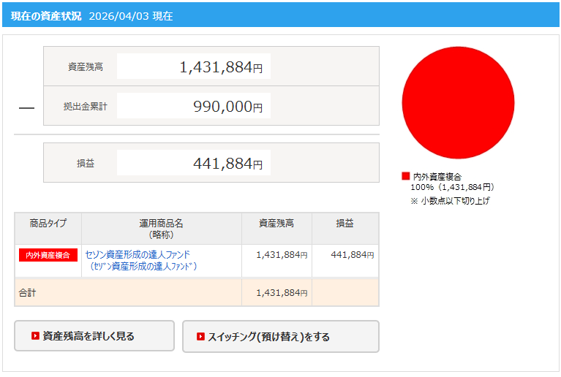Click the red arrow icon on 資産残高を詳しく見る
The height and width of the screenshot is (377, 561).
click(x=35, y=336)
